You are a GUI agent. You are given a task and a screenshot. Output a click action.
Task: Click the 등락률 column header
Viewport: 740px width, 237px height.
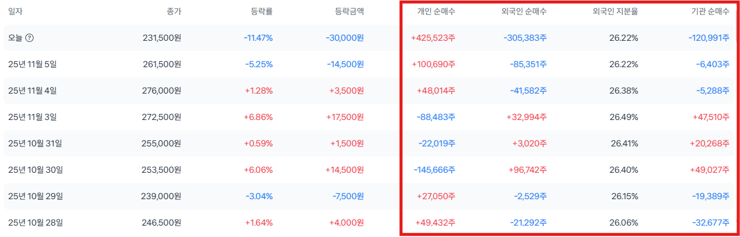262,11
